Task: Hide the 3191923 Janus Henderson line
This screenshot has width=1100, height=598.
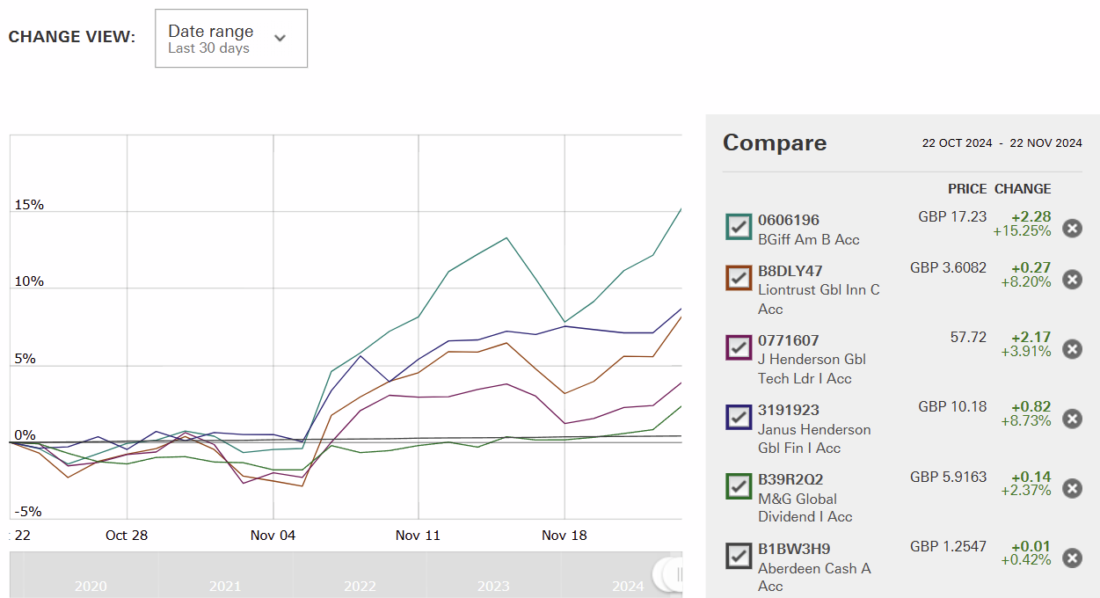Action: click(739, 416)
